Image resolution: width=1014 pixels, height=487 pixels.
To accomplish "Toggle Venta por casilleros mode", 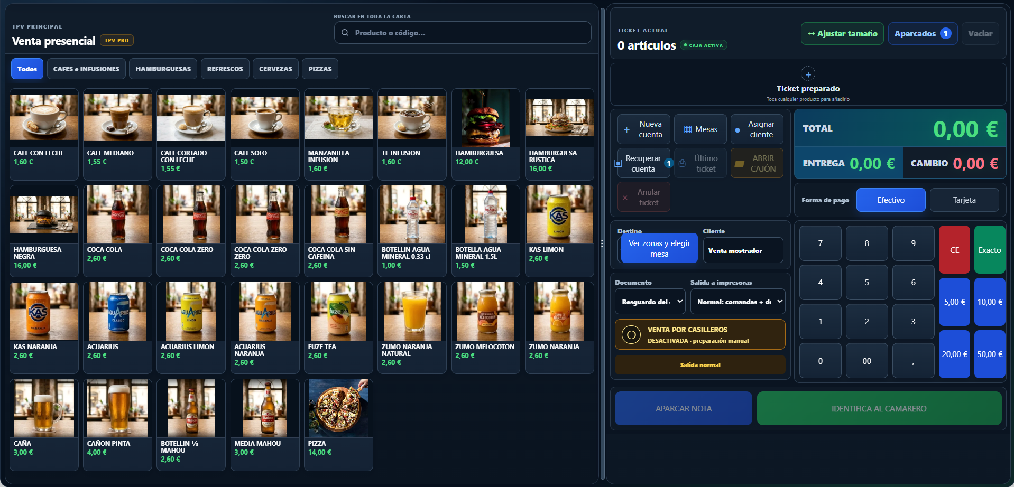I will click(x=700, y=334).
